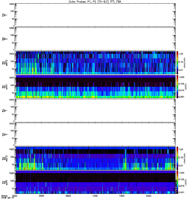Click the "1200" time axis label
This screenshot has height=203, width=190.
pyautogui.click(x=95, y=196)
